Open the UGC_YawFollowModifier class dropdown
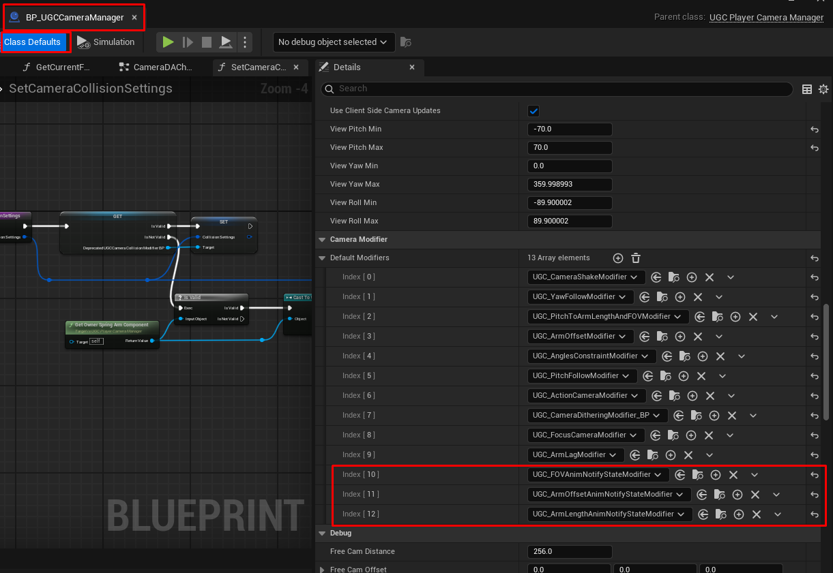Screen dimensions: 833x573 pyautogui.click(x=581, y=297)
